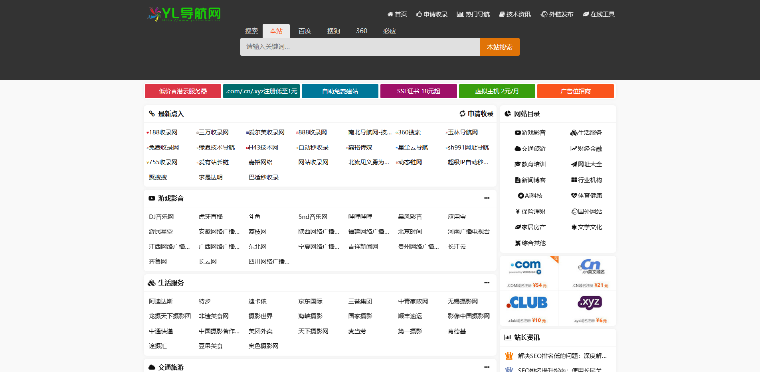This screenshot has height=372, width=760.
Task: Expand more sites in 游戏影音 section
Action: point(487,198)
